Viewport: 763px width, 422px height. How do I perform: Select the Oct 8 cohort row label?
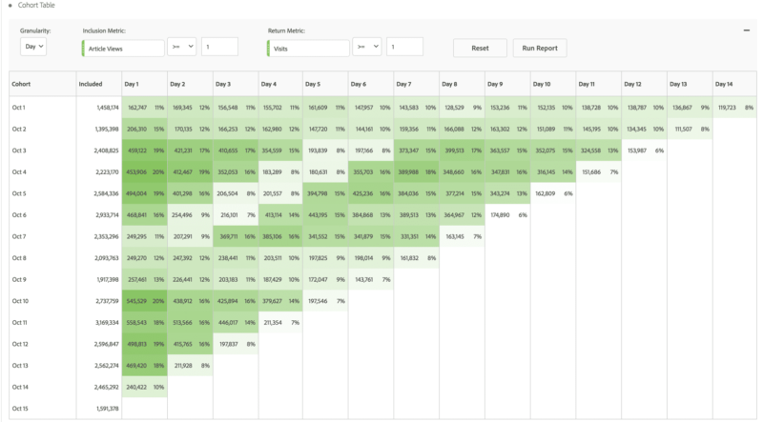19,258
